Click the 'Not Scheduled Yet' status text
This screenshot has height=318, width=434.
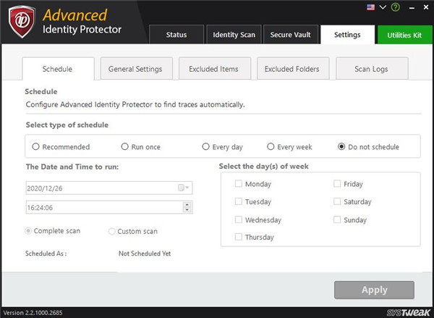pyautogui.click(x=145, y=254)
